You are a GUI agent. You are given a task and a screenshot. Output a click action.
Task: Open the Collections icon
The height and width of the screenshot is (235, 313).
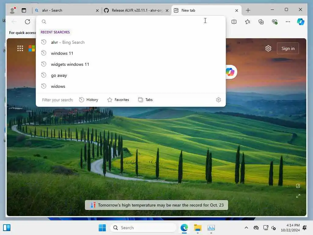point(261,22)
